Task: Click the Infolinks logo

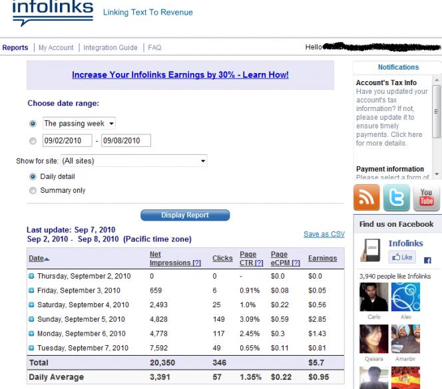Action: coord(53,13)
